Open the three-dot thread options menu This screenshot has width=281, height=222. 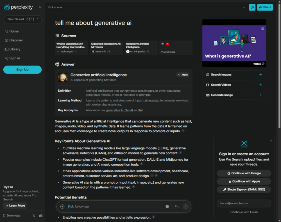(244, 7)
